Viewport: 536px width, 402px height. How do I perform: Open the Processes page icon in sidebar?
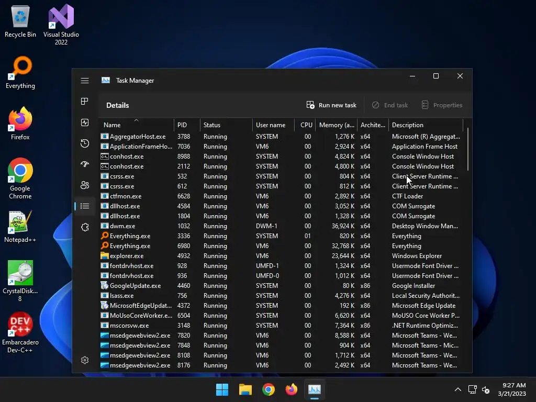[x=85, y=101]
